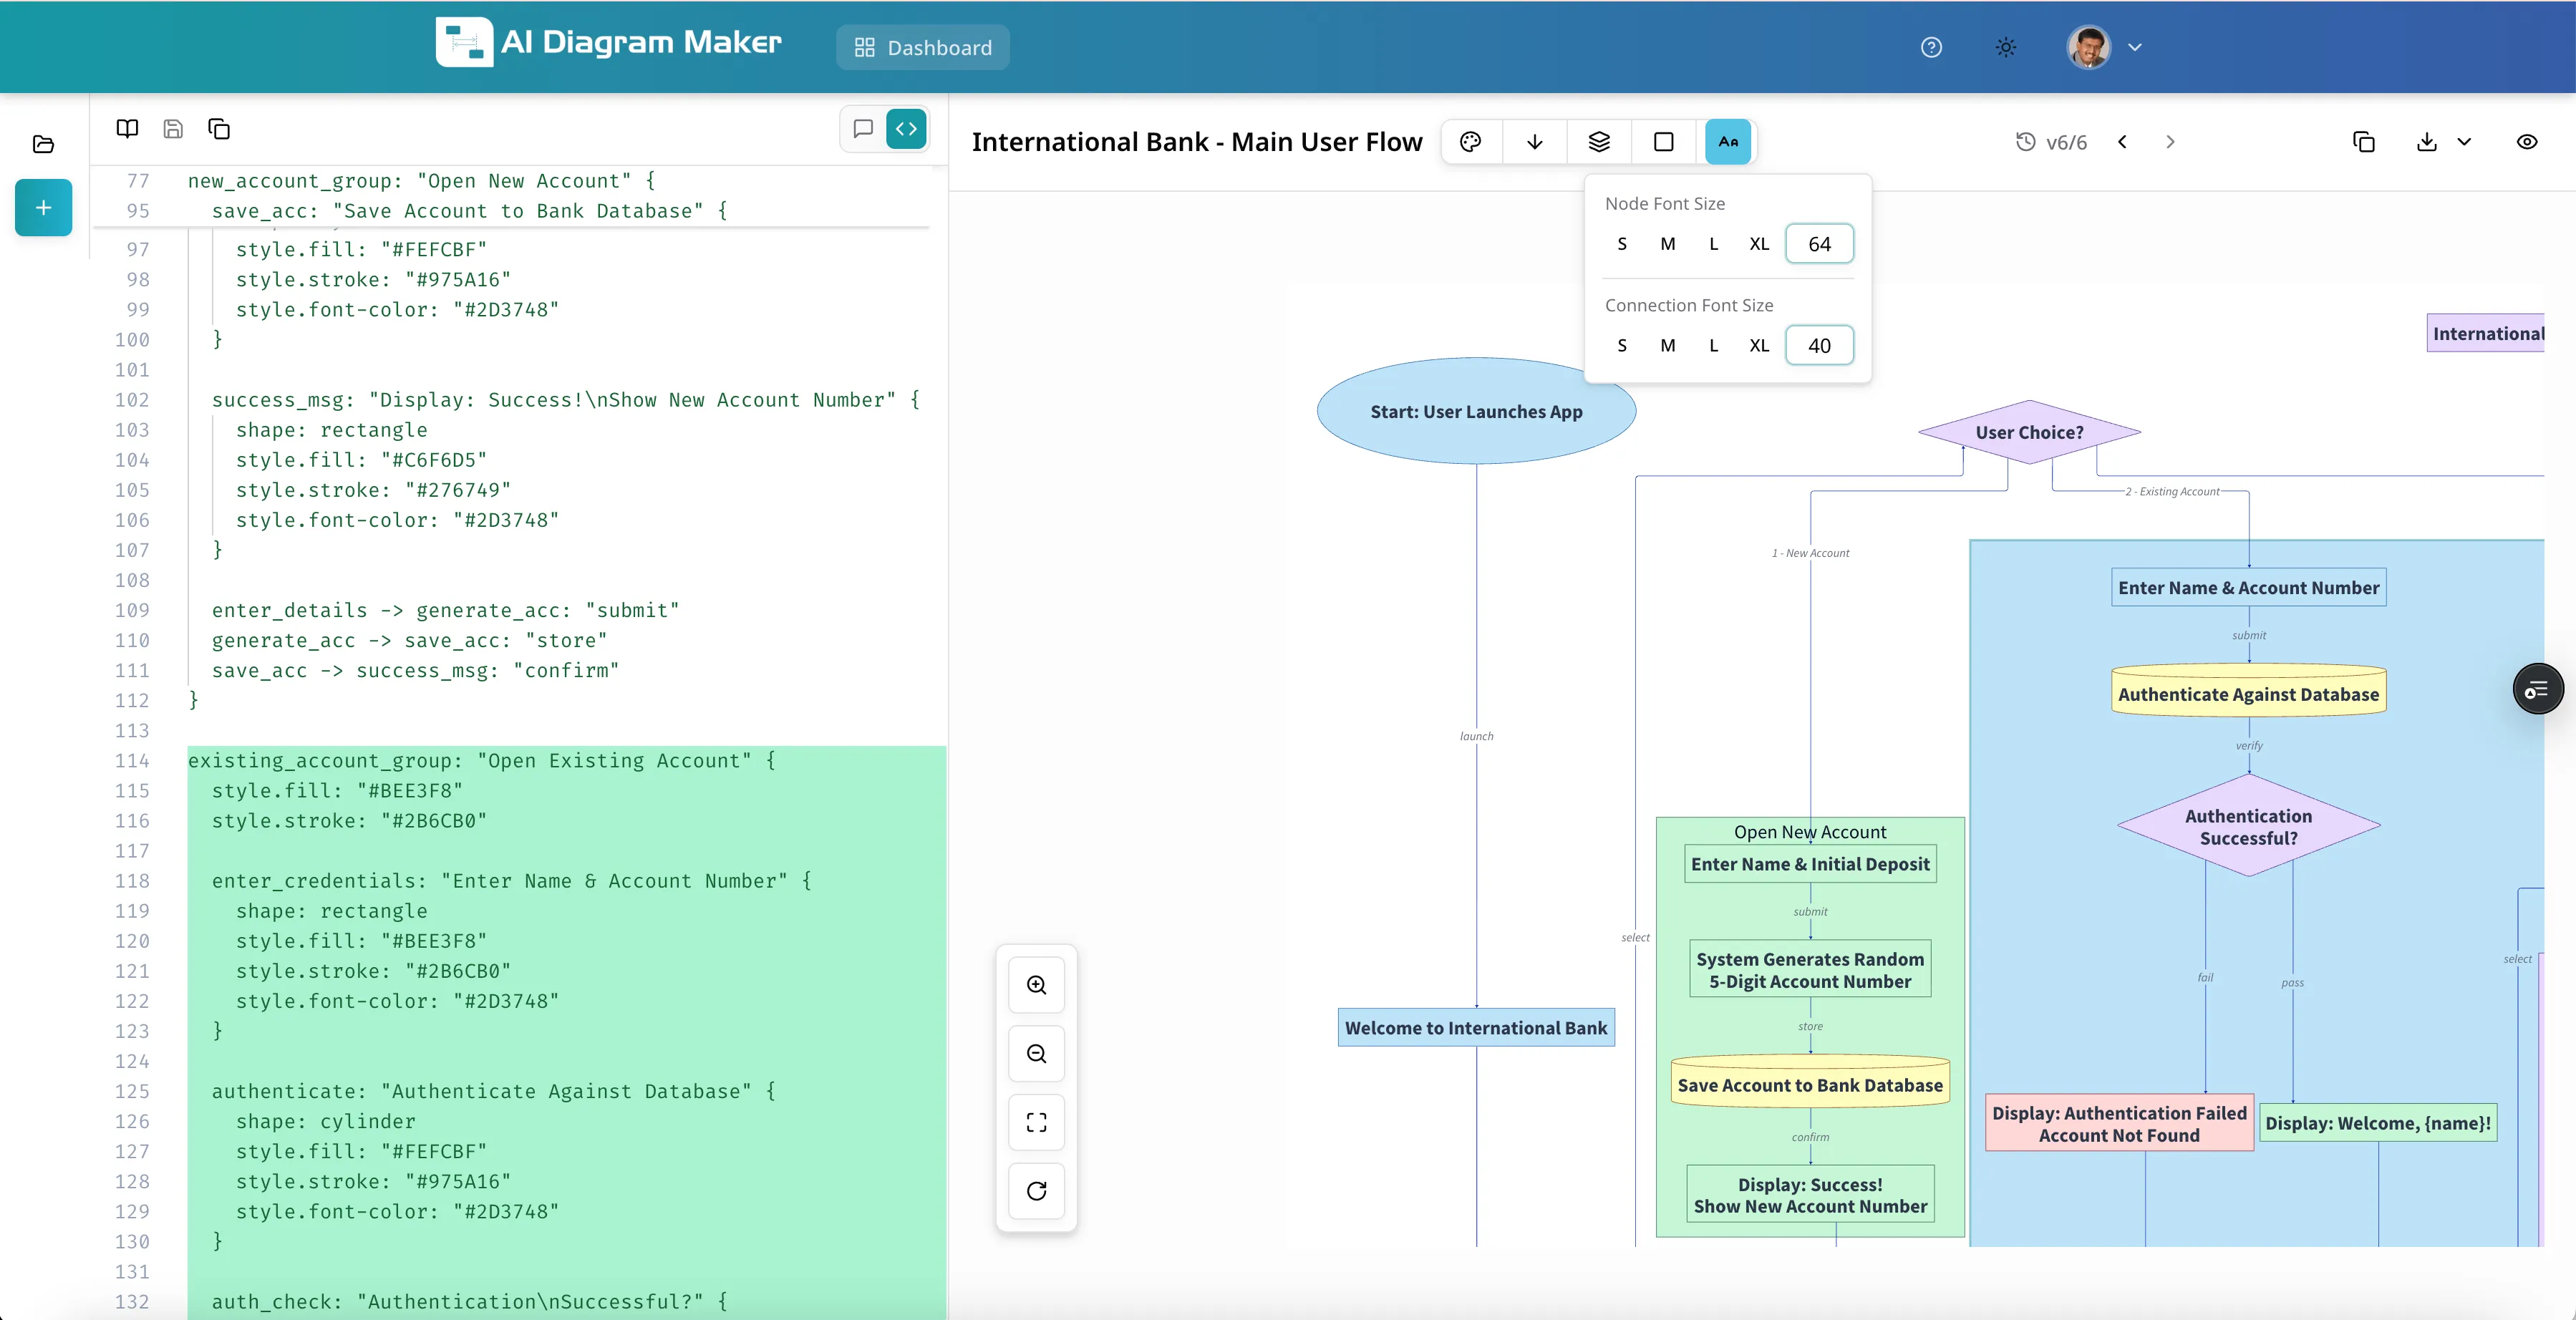Select the code editor tab
The image size is (2576, 1320).
[x=907, y=128]
